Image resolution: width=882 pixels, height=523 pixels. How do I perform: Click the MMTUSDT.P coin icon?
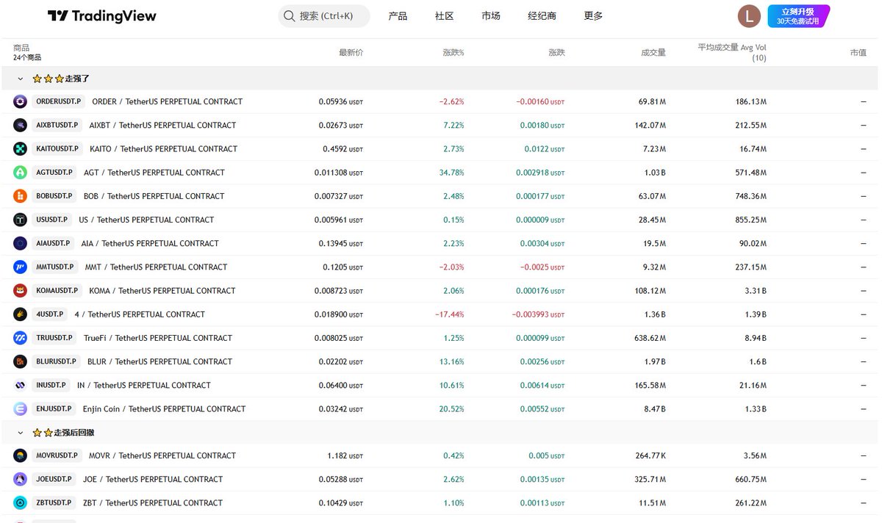click(x=21, y=267)
